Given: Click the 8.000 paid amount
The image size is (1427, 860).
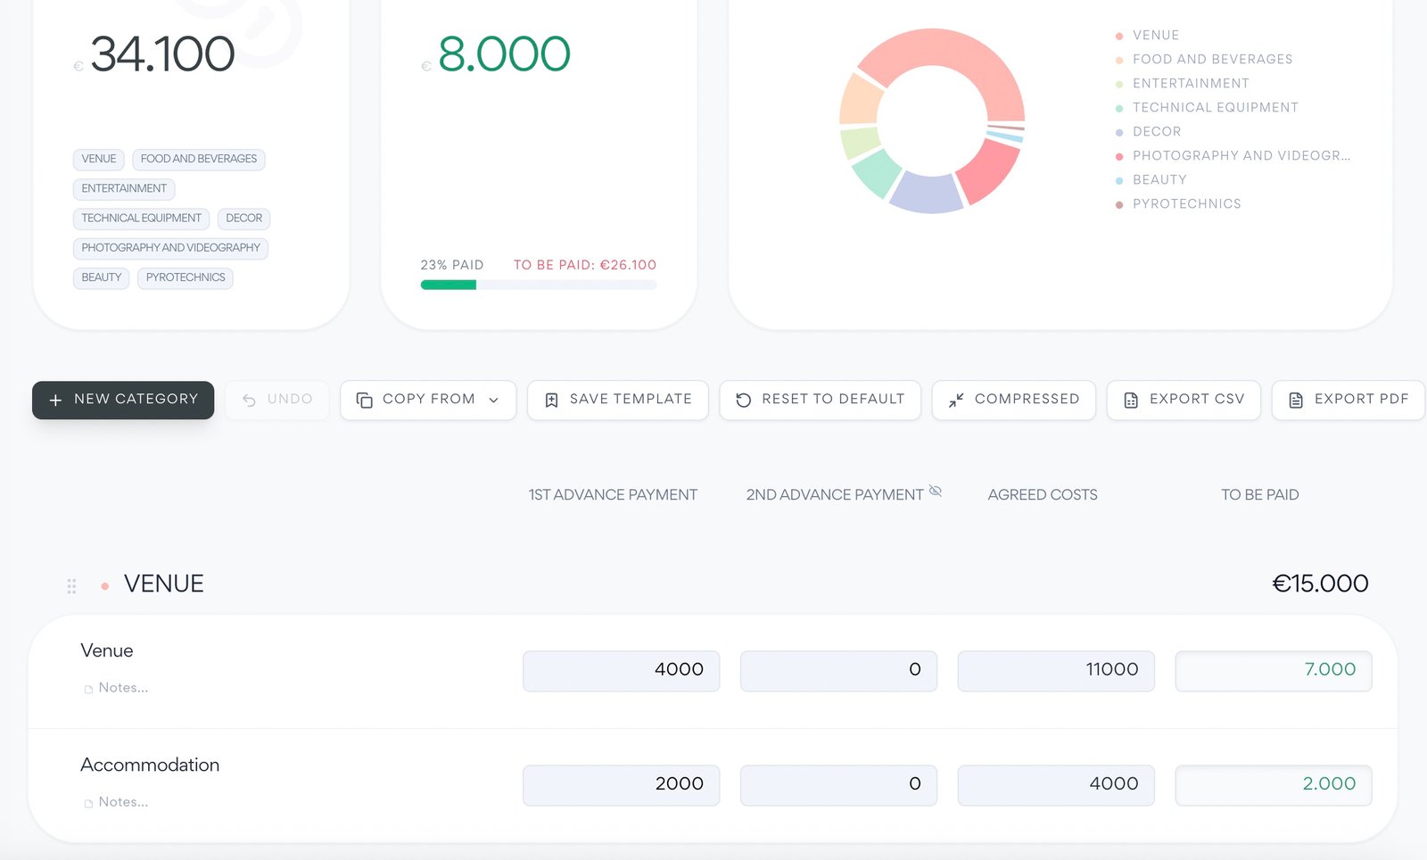Looking at the screenshot, I should (x=504, y=54).
